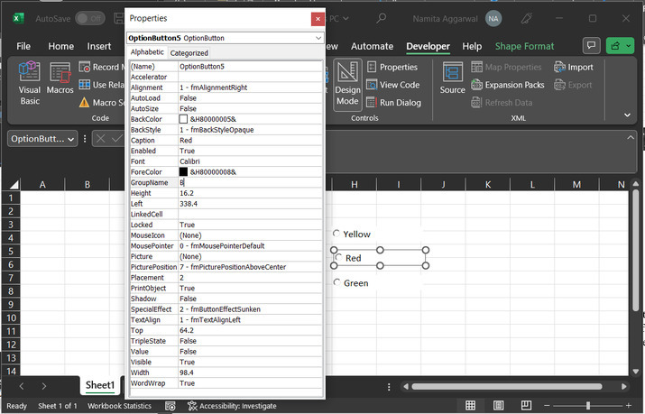Open the Help ribbon tab
This screenshot has height=414, width=645.
click(x=472, y=46)
